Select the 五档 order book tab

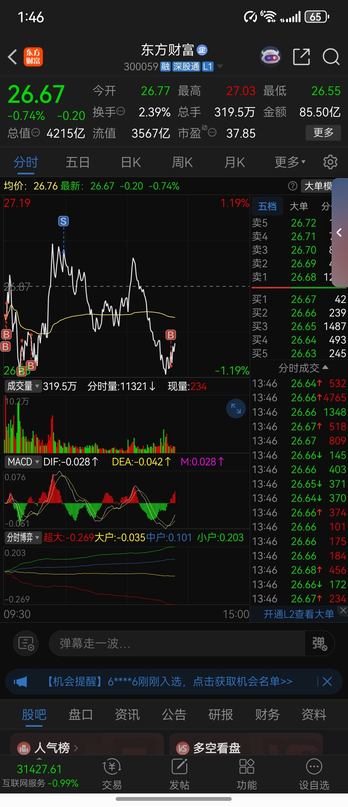pyautogui.click(x=267, y=206)
